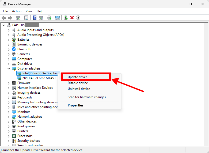Viewport: 209px width, 153px height.
Task: Click the show/hide console tree icon
Action: pos(18,18)
